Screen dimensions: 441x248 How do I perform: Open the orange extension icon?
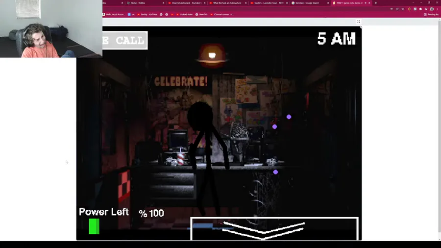409,9
